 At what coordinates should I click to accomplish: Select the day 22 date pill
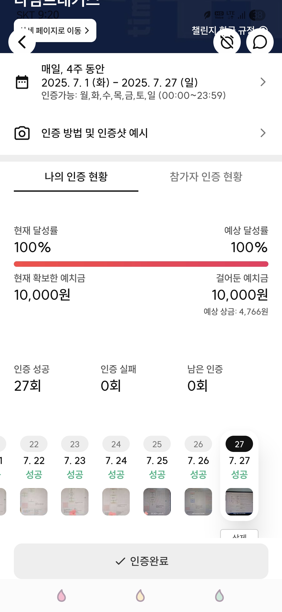click(x=34, y=444)
